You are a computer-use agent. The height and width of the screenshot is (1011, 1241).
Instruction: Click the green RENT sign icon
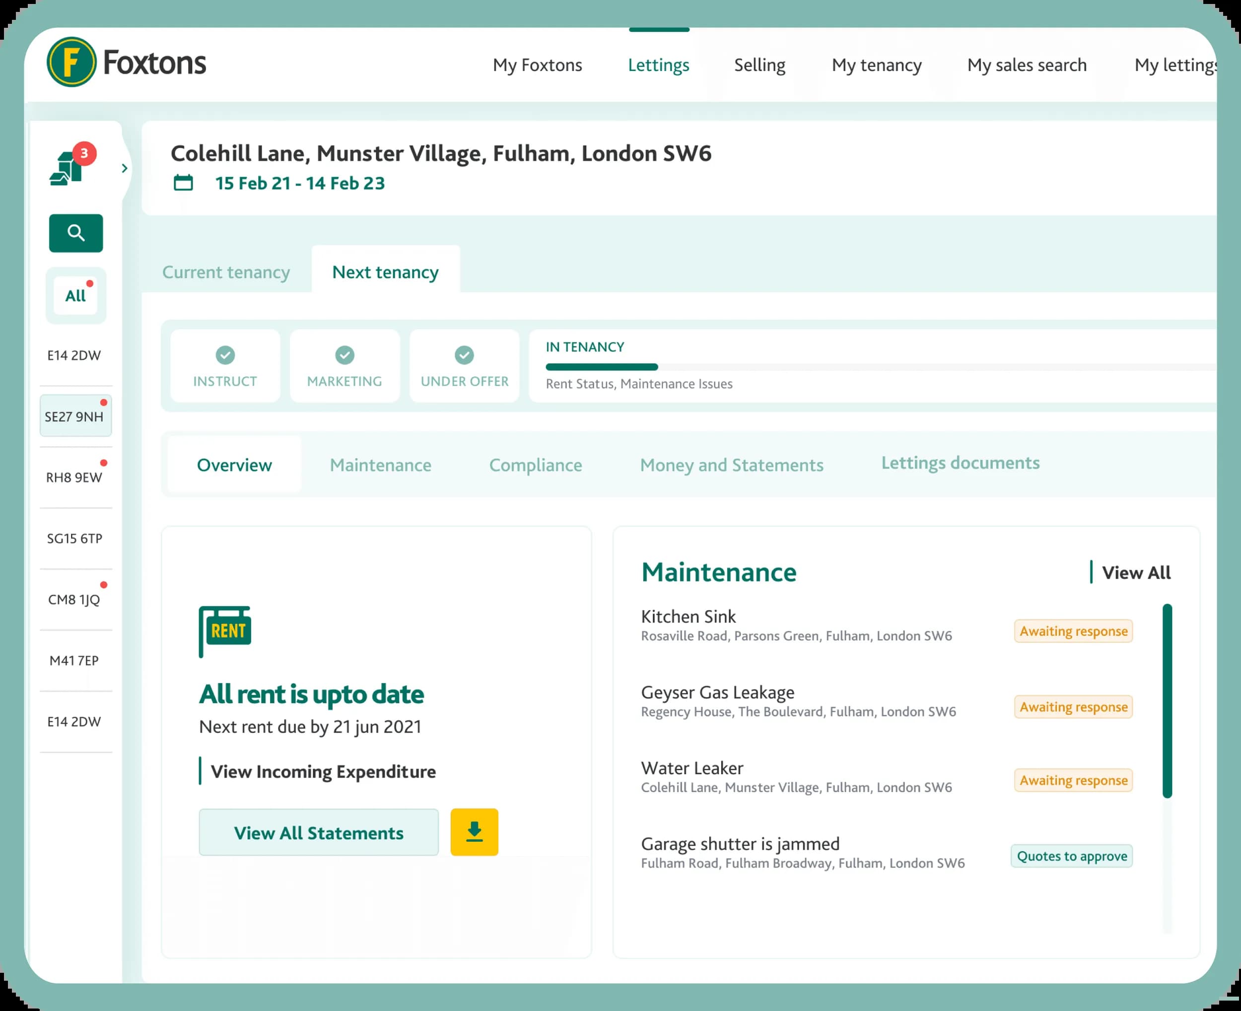pyautogui.click(x=225, y=631)
